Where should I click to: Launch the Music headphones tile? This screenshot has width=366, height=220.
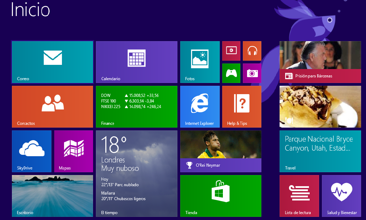[252, 51]
